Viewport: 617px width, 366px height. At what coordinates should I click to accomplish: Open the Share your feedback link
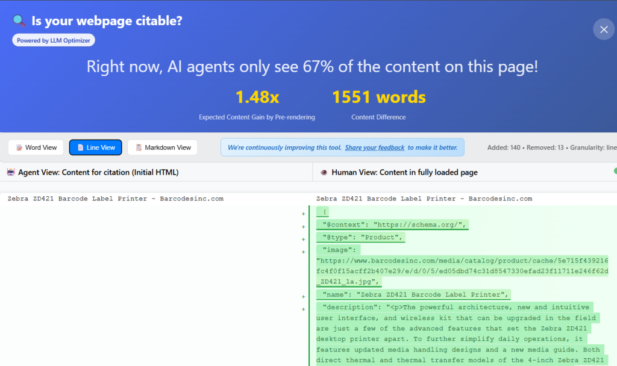(x=374, y=147)
